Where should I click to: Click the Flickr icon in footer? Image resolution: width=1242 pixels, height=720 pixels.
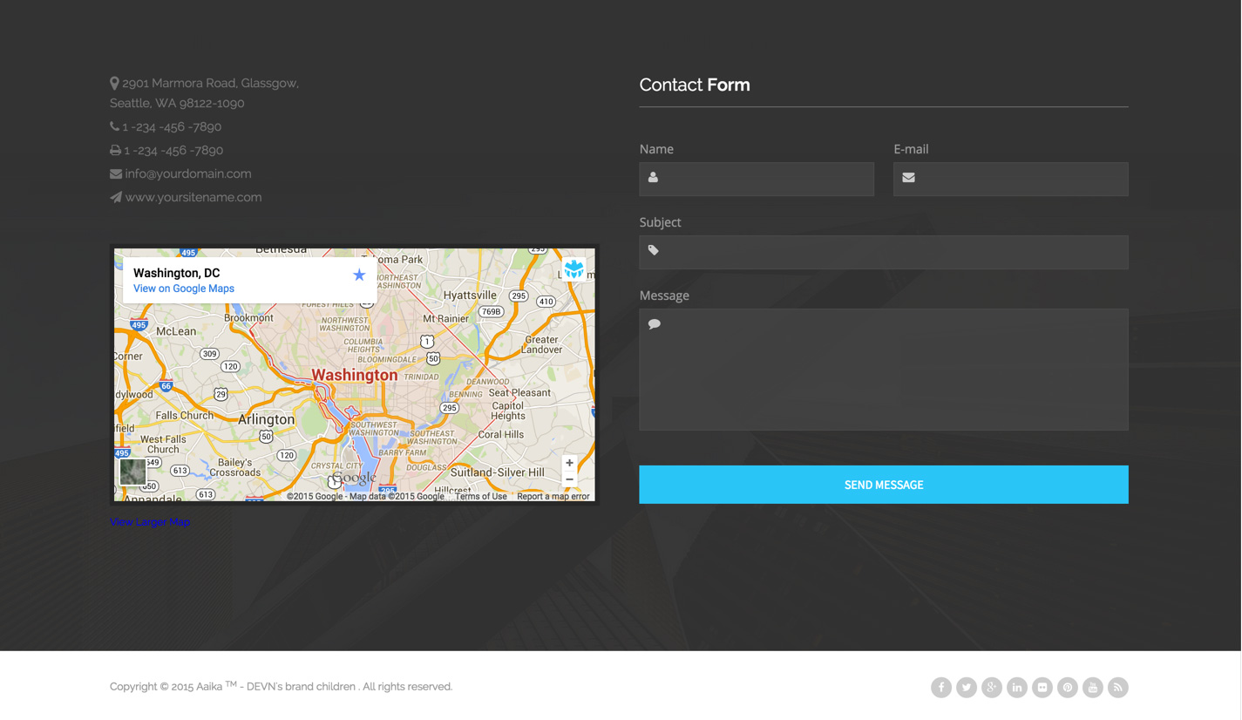[x=1042, y=688]
